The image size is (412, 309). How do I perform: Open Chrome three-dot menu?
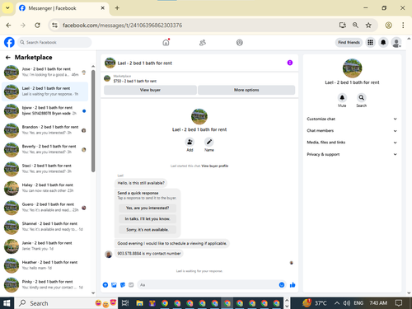point(403,26)
